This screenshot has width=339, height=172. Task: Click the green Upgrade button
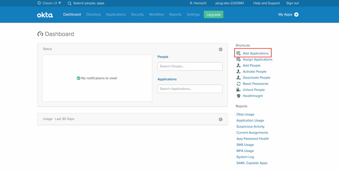click(213, 15)
